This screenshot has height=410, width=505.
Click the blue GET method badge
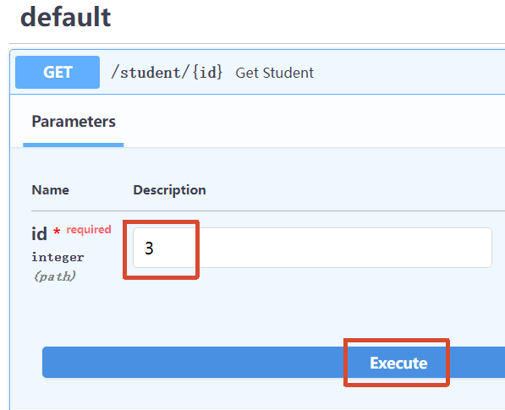click(x=58, y=72)
